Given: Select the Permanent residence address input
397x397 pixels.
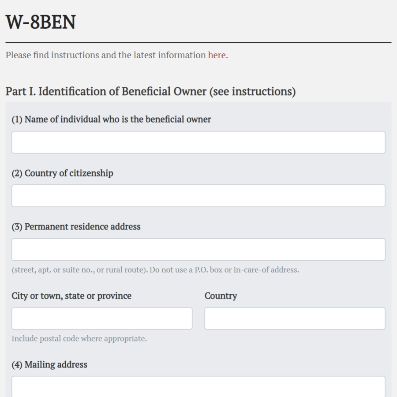Looking at the screenshot, I should click(198, 249).
